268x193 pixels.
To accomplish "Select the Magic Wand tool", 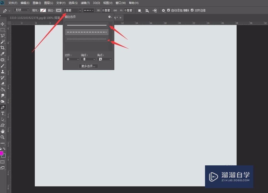I will pyautogui.click(x=3, y=42).
